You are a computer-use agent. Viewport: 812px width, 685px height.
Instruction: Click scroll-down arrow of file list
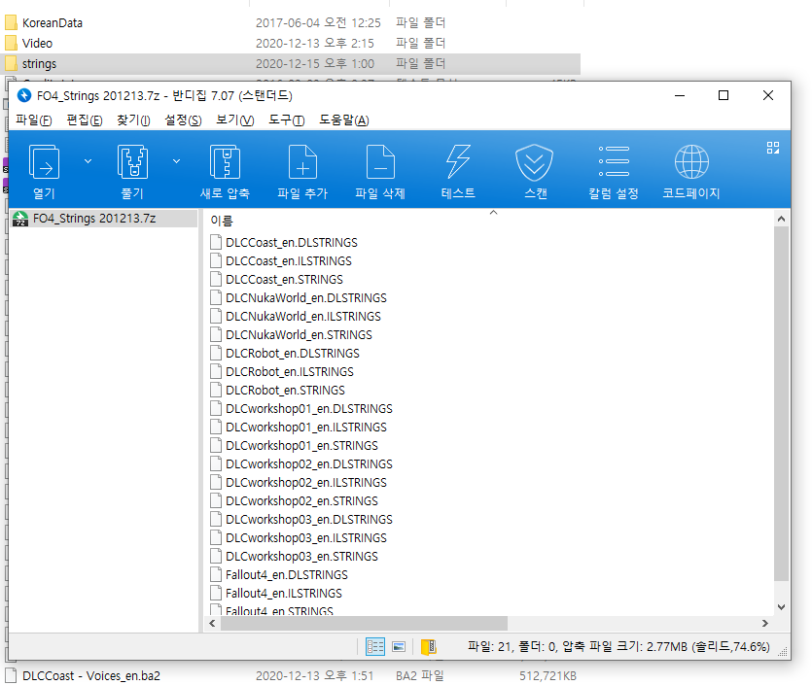click(x=781, y=607)
